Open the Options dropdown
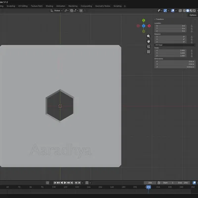The image size is (198, 198). pyautogui.click(x=194, y=15)
